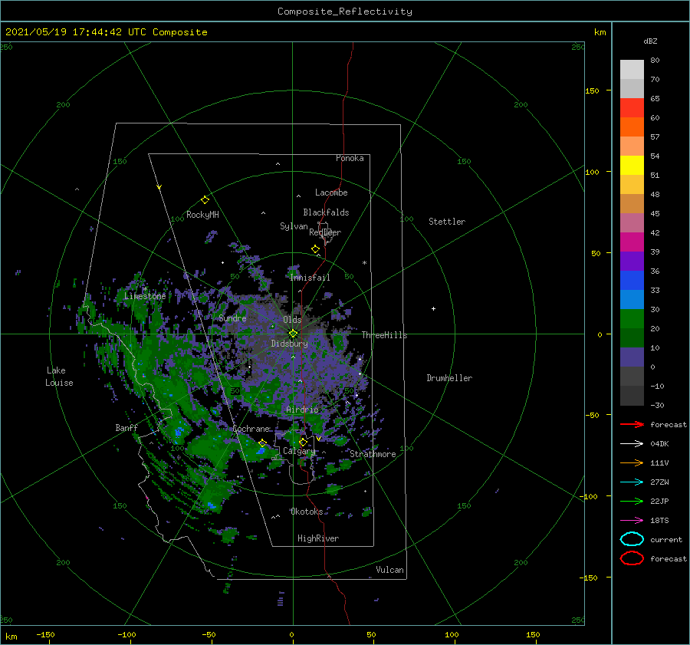Click the Calgary city label
Screen dimensions: 690x645
point(299,451)
